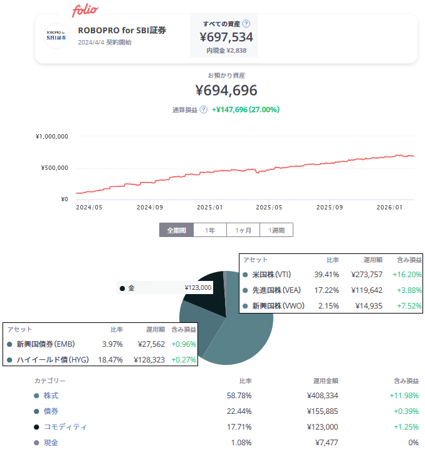The width and height of the screenshot is (425, 454).
Task: Click the red asset trend line in chart
Action: coord(245,171)
